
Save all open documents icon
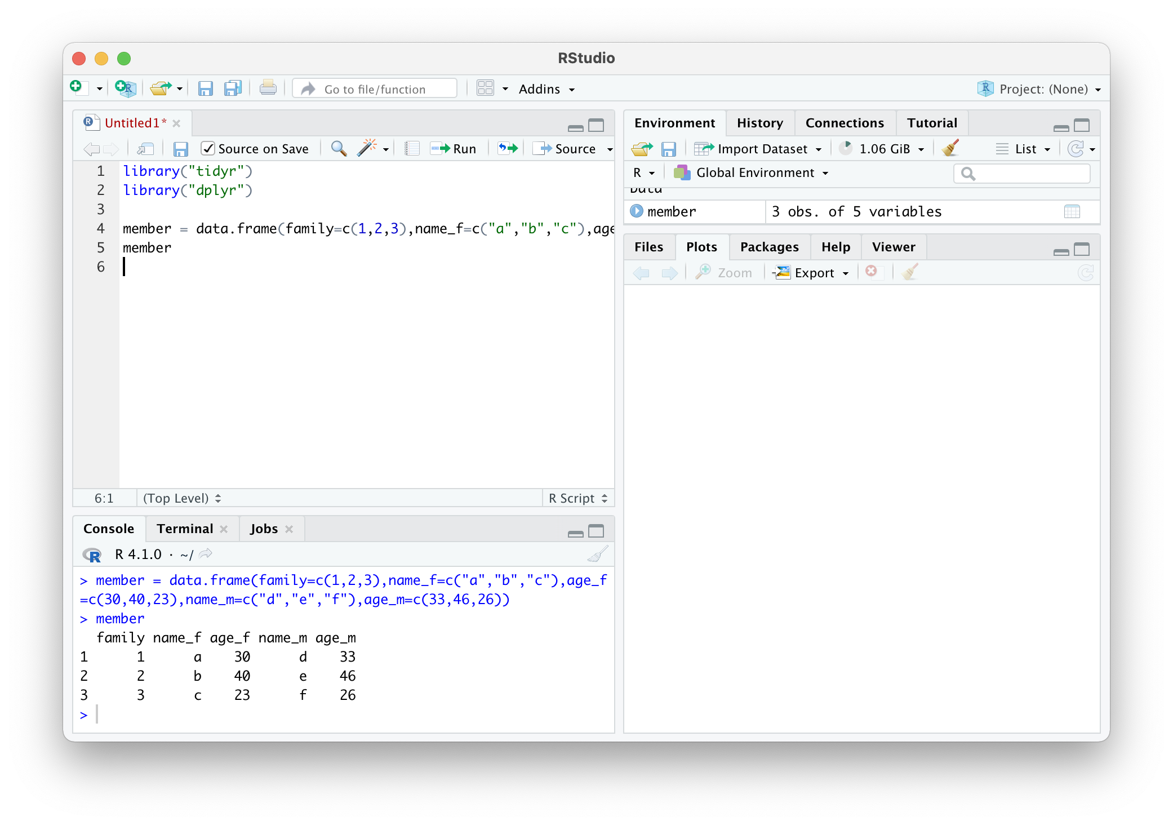point(233,88)
